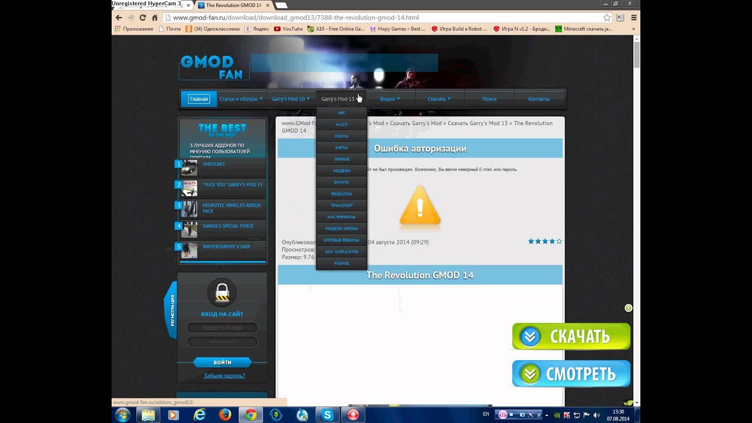This screenshot has width=752, height=423.
Task: Select ОРУЖИЕ in the dropdown list
Action: click(341, 159)
